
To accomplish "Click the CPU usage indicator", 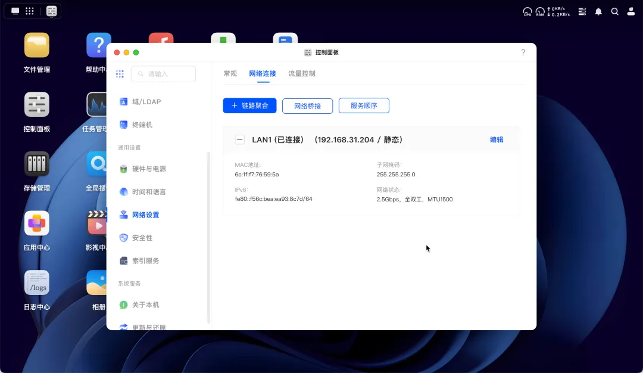I will [527, 11].
